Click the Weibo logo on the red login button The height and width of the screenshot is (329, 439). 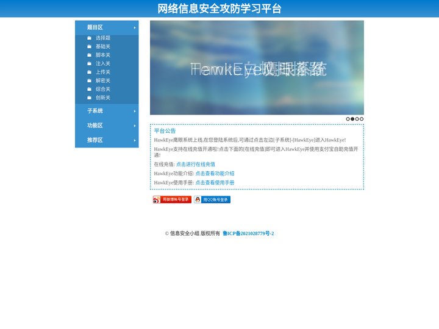pos(157,199)
